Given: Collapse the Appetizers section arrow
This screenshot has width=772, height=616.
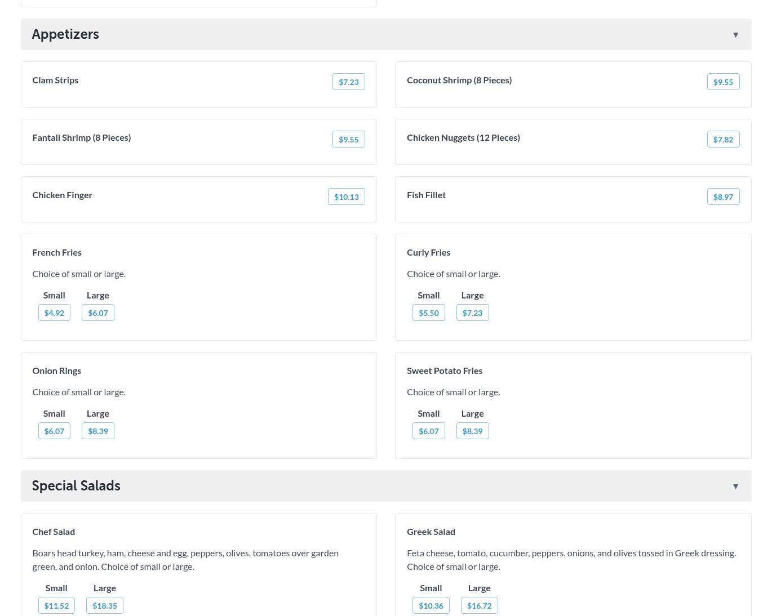Looking at the screenshot, I should click(735, 35).
